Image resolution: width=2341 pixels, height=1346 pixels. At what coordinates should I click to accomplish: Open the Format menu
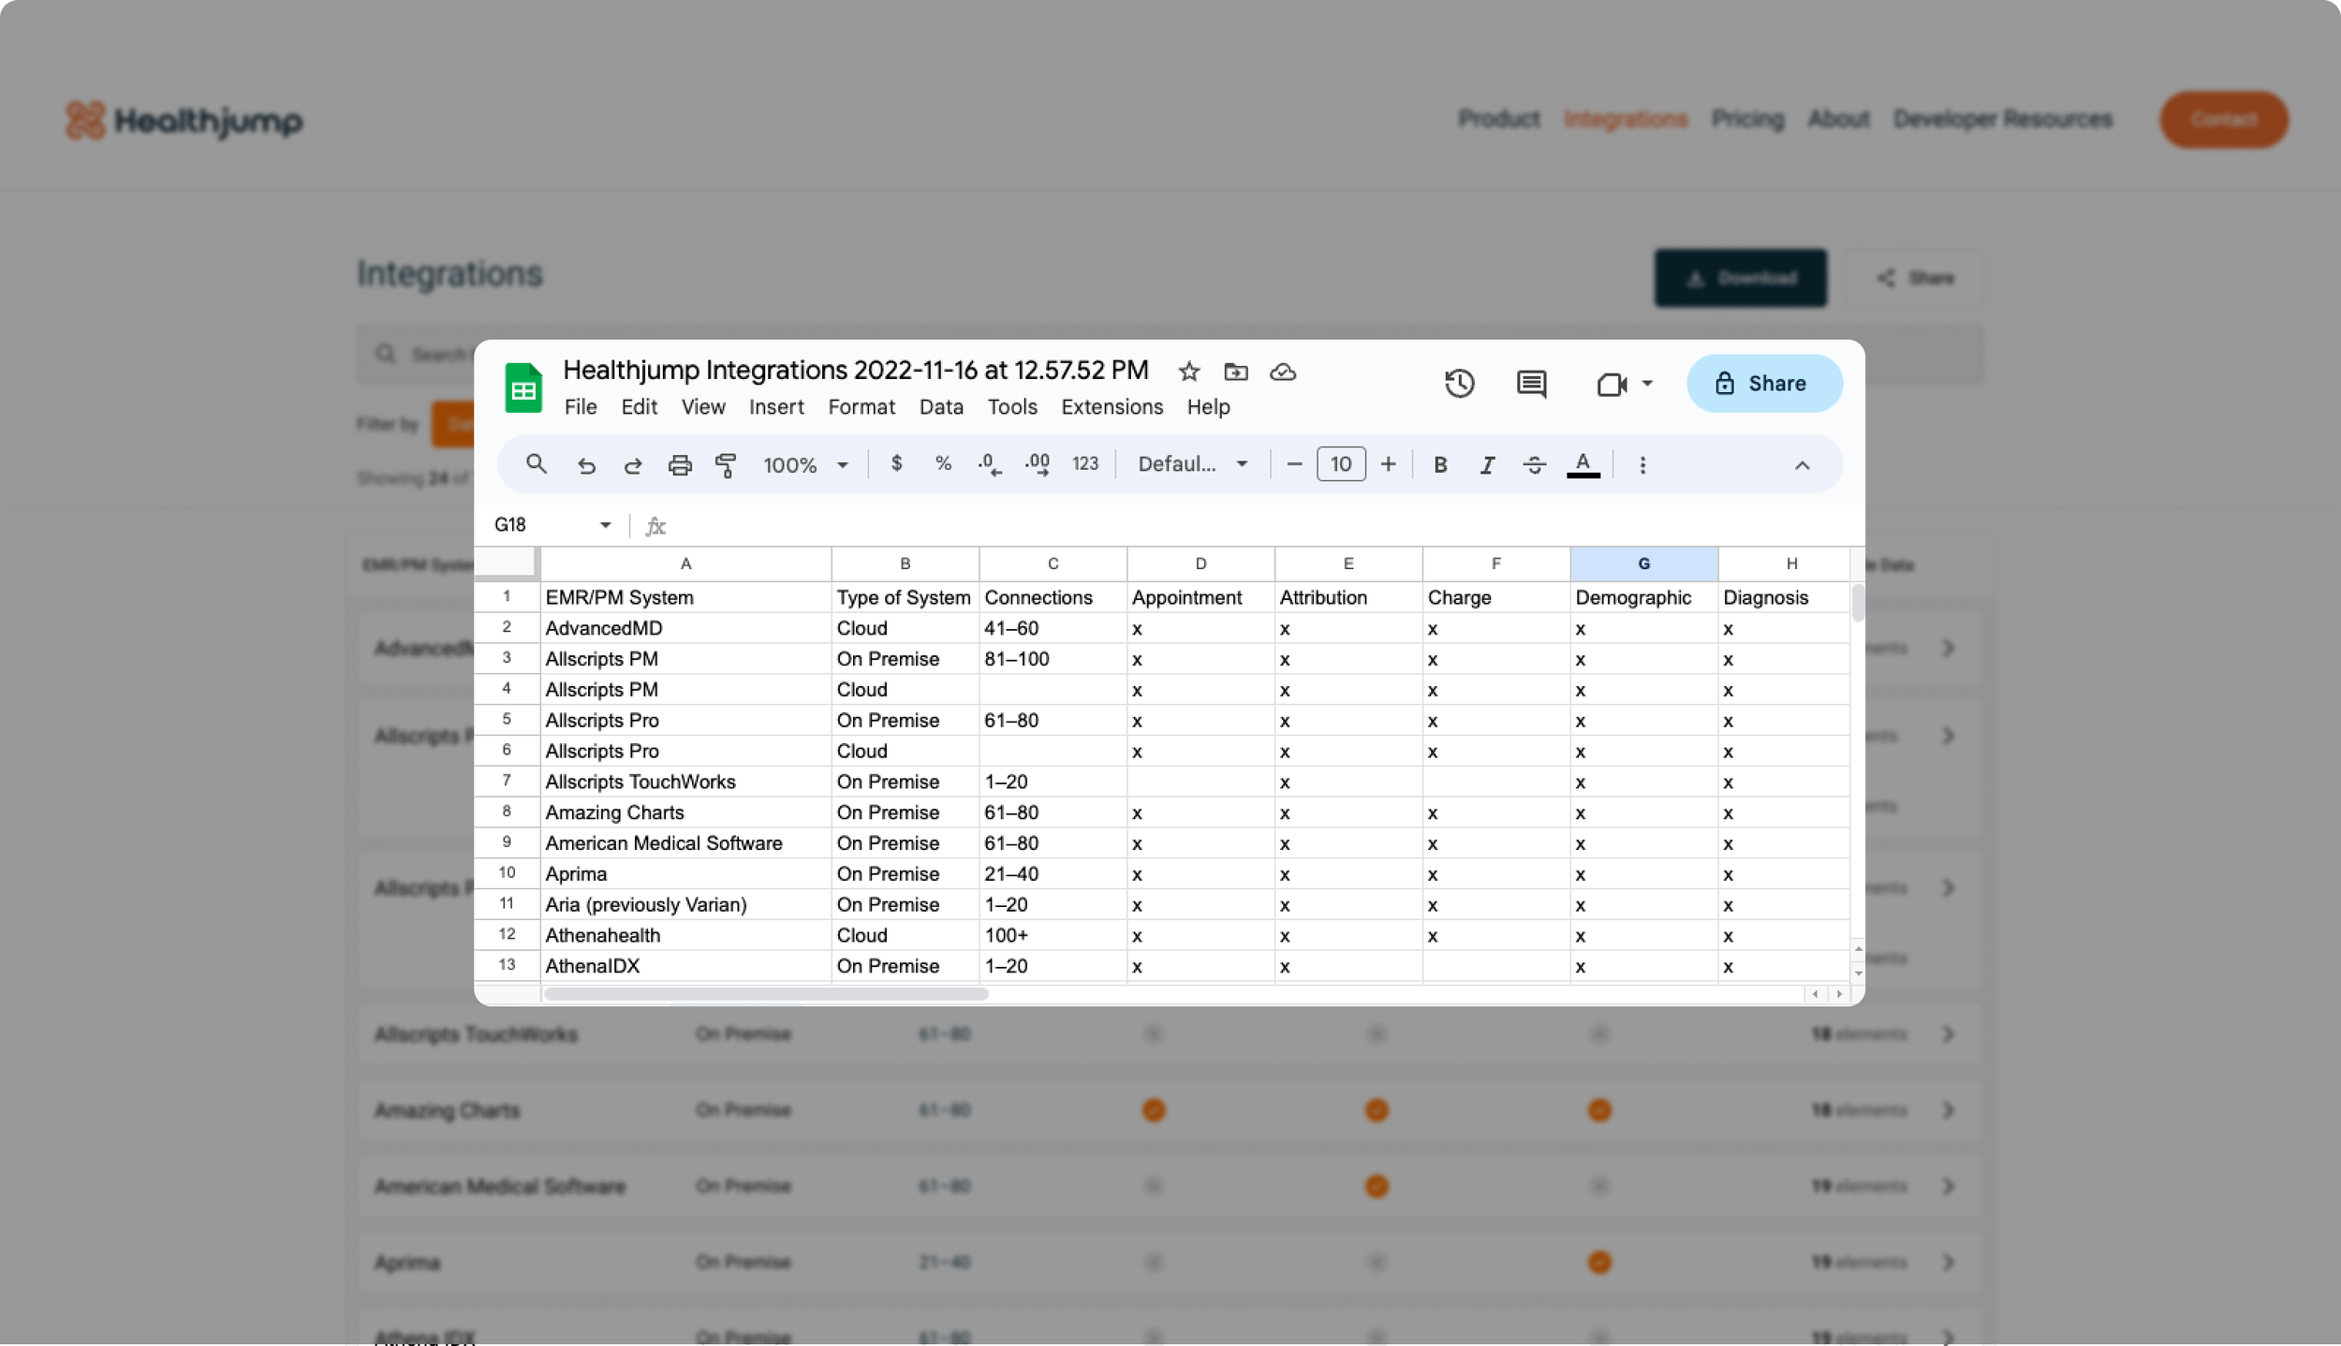[861, 407]
